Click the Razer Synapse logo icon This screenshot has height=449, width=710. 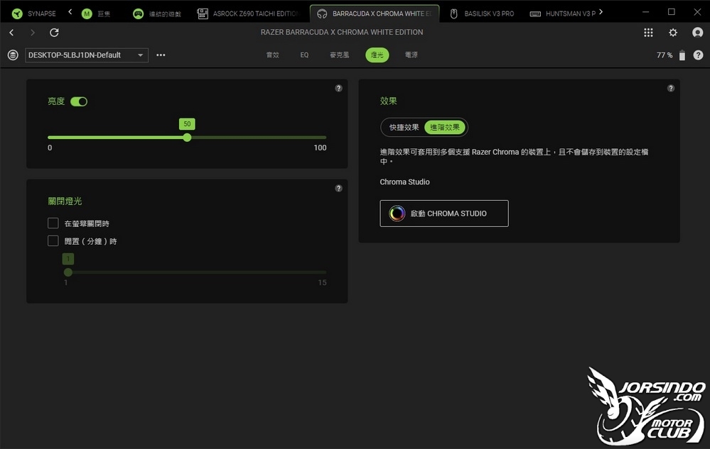pyautogui.click(x=17, y=13)
